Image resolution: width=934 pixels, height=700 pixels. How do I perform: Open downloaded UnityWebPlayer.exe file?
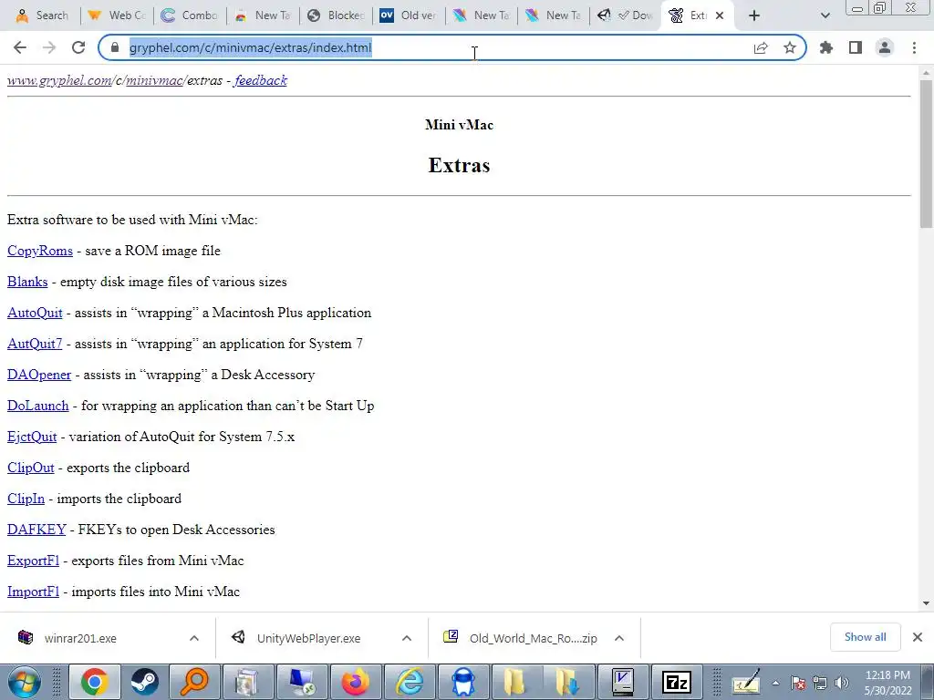(x=308, y=638)
